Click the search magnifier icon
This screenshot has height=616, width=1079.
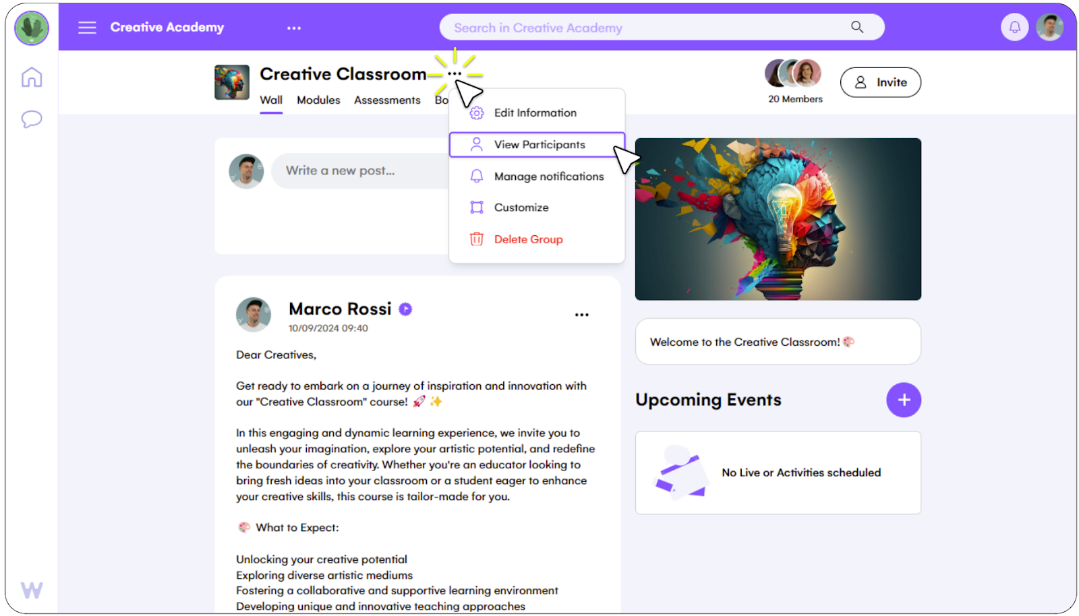coord(857,27)
